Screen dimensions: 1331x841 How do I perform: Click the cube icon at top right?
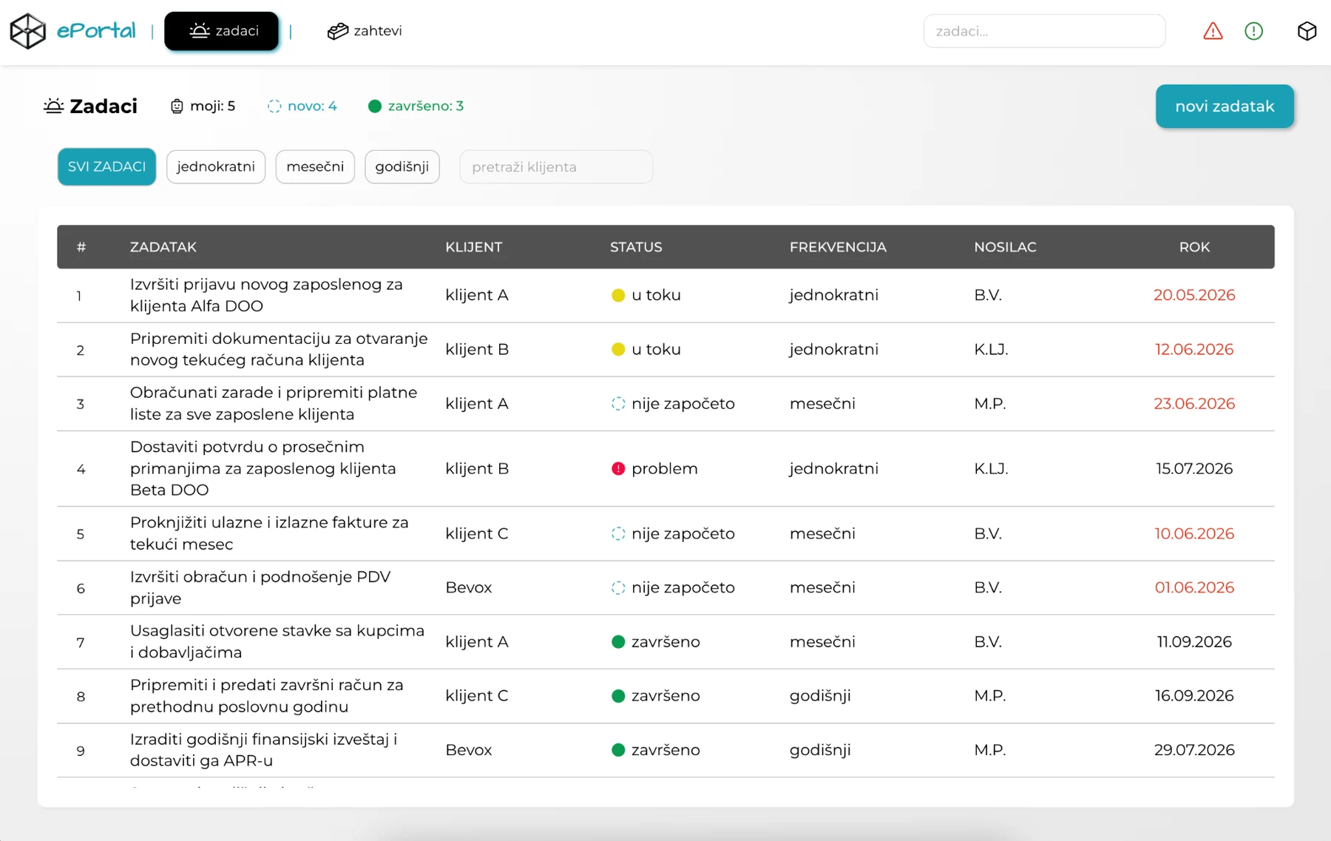1307,31
